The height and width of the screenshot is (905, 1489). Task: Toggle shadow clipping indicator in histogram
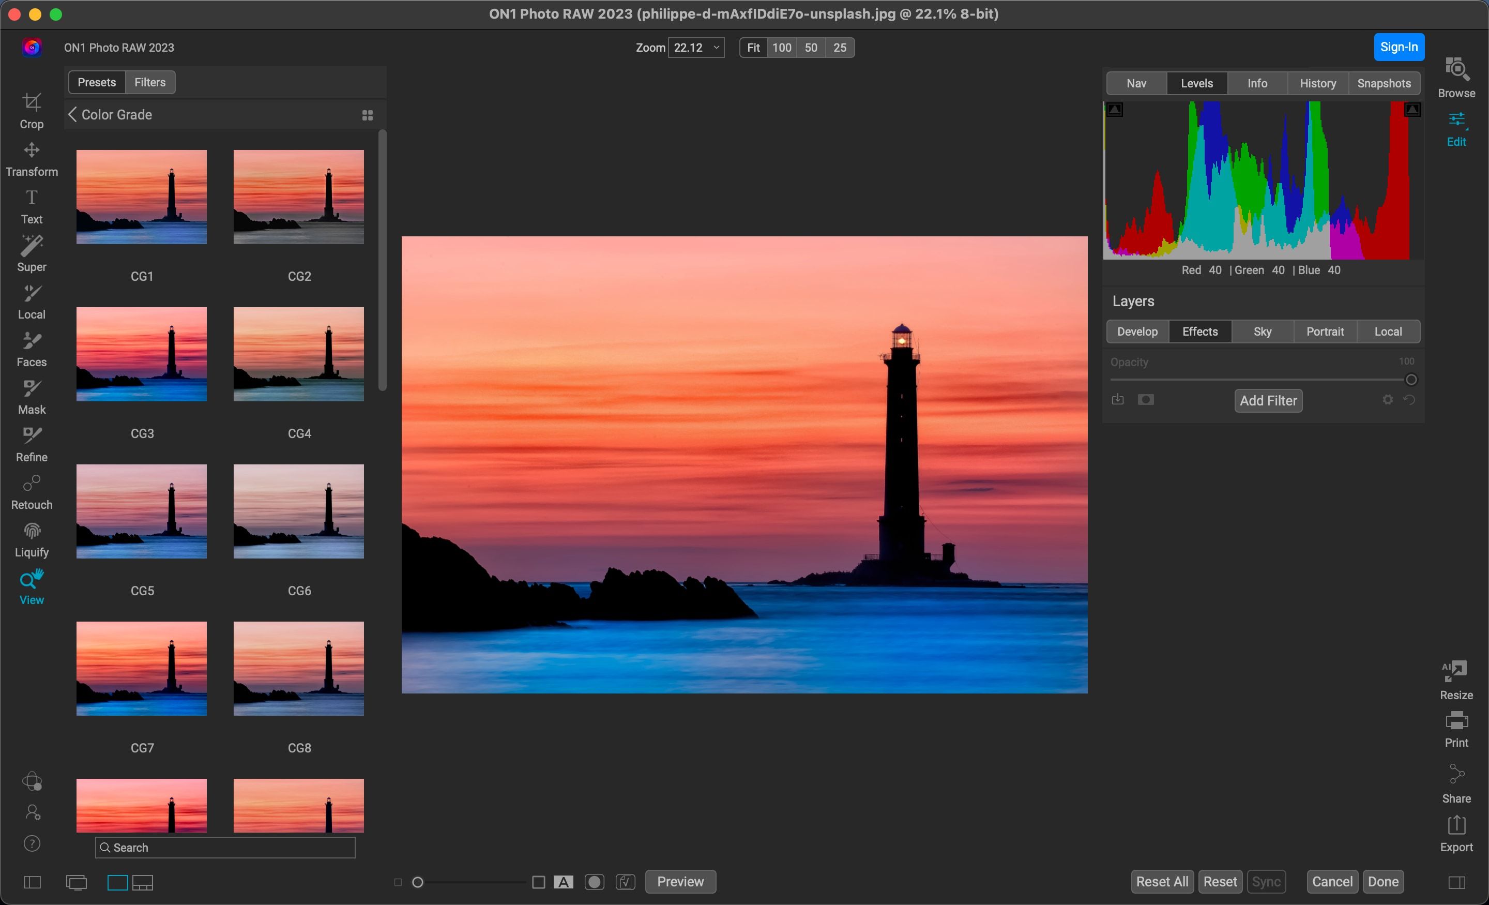(1115, 110)
